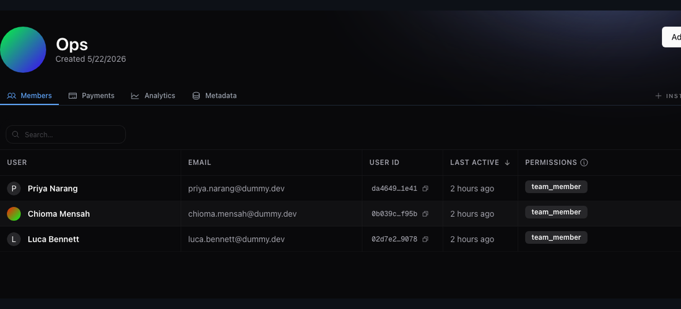The height and width of the screenshot is (309, 681).
Task: Click Luca Bennett's L avatar
Action: [14, 239]
